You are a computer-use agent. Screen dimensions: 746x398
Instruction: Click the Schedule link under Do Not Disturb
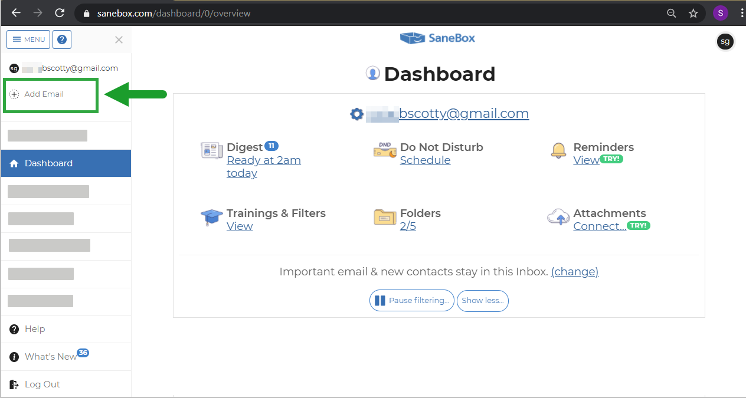tap(425, 160)
